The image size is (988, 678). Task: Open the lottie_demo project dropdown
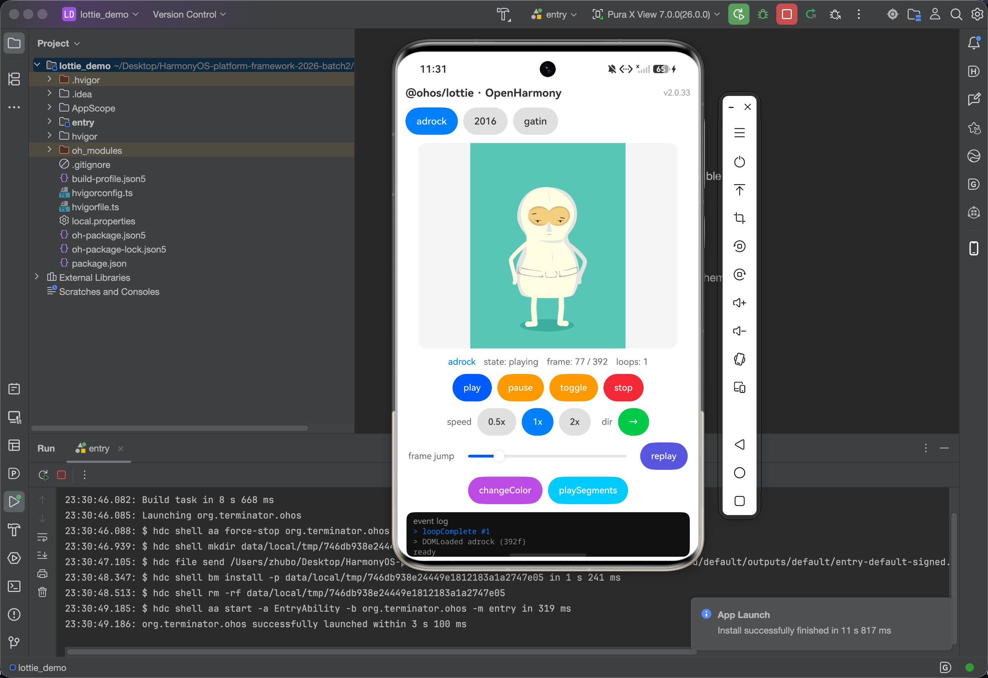point(101,14)
